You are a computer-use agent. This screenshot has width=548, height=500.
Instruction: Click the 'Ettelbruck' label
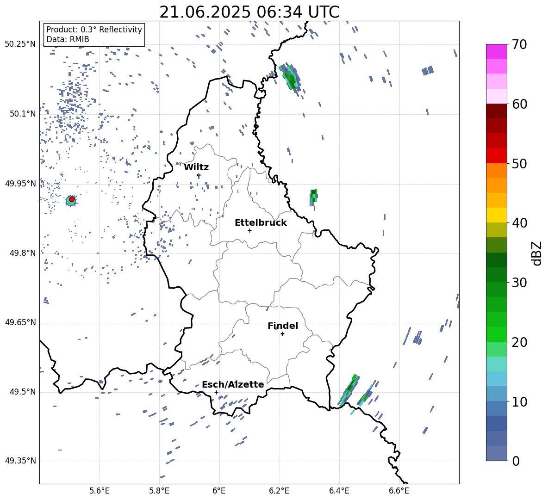pyautogui.click(x=261, y=223)
